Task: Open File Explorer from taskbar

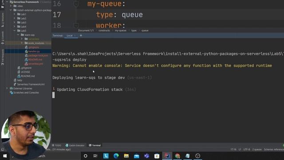Action: (126, 156)
